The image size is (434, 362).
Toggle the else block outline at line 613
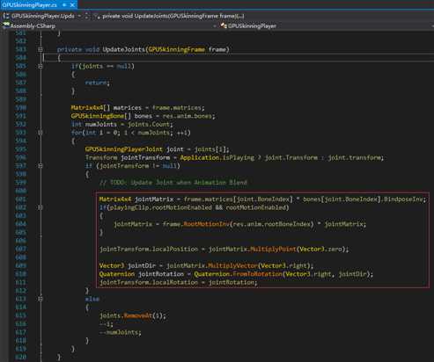click(40, 299)
